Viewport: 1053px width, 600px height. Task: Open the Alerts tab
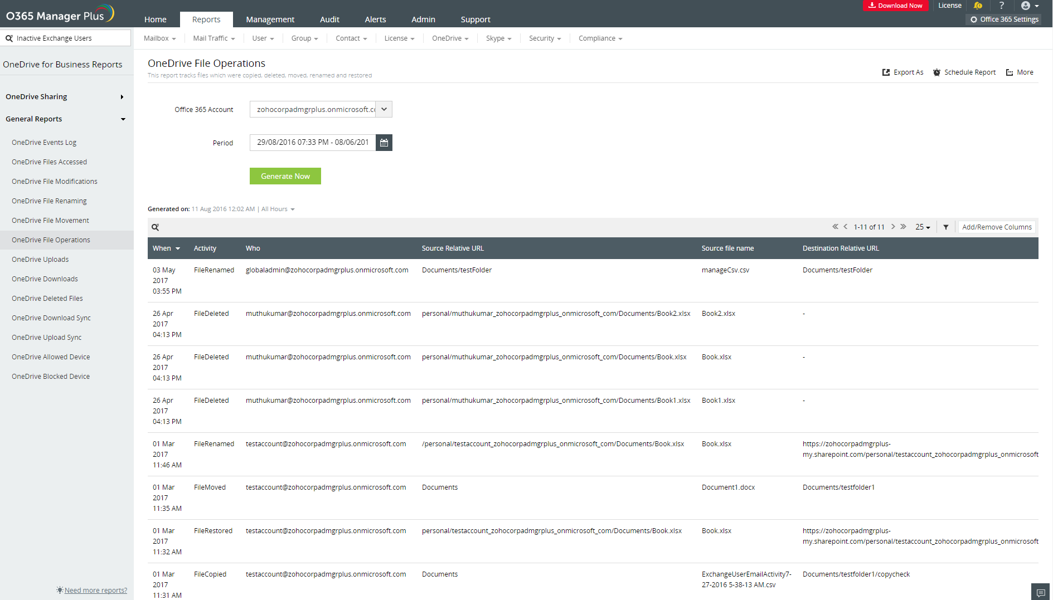tap(375, 19)
